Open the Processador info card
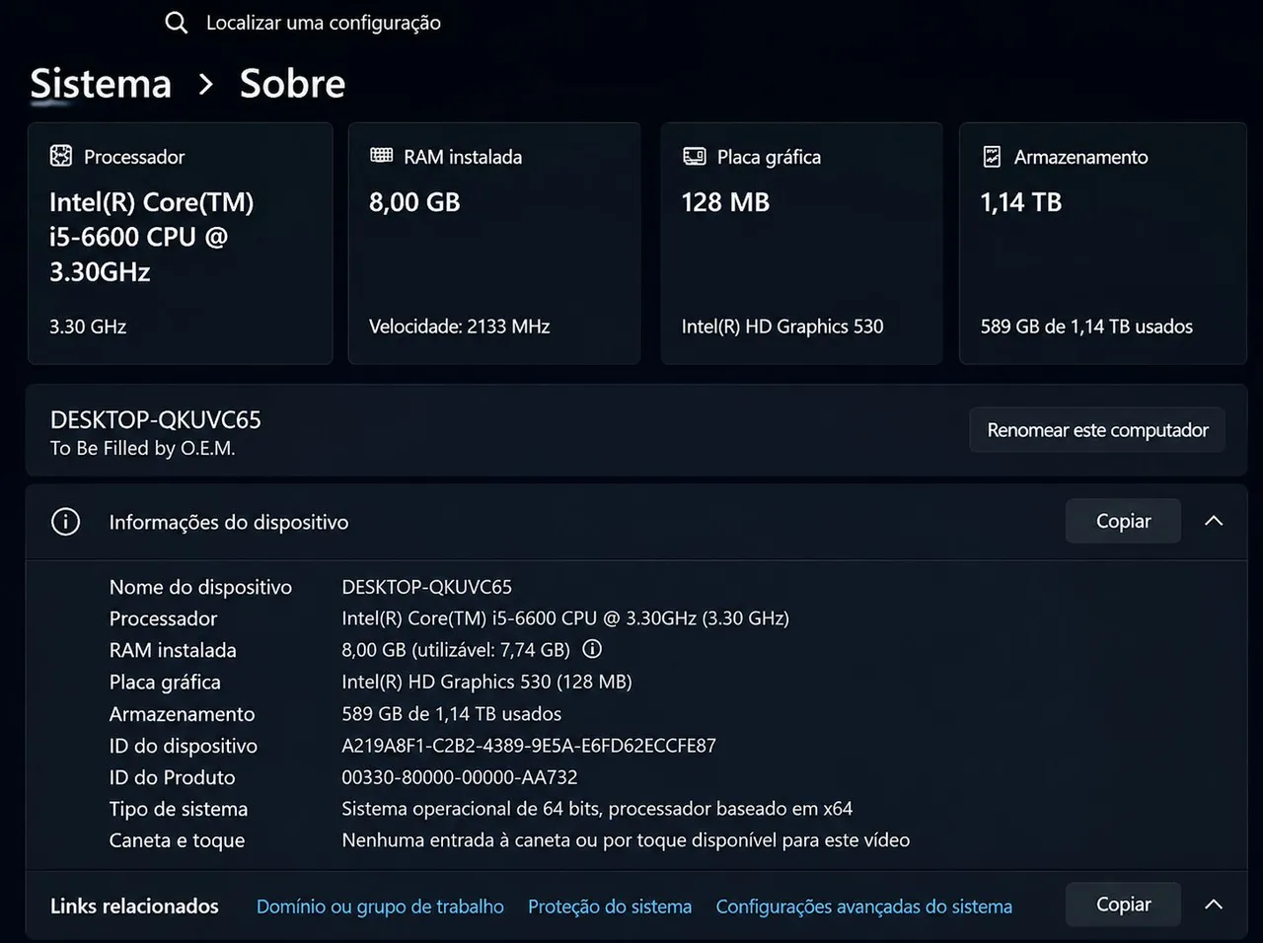This screenshot has width=1263, height=943. point(181,244)
